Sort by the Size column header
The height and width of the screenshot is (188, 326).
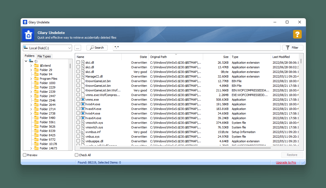click(216, 57)
